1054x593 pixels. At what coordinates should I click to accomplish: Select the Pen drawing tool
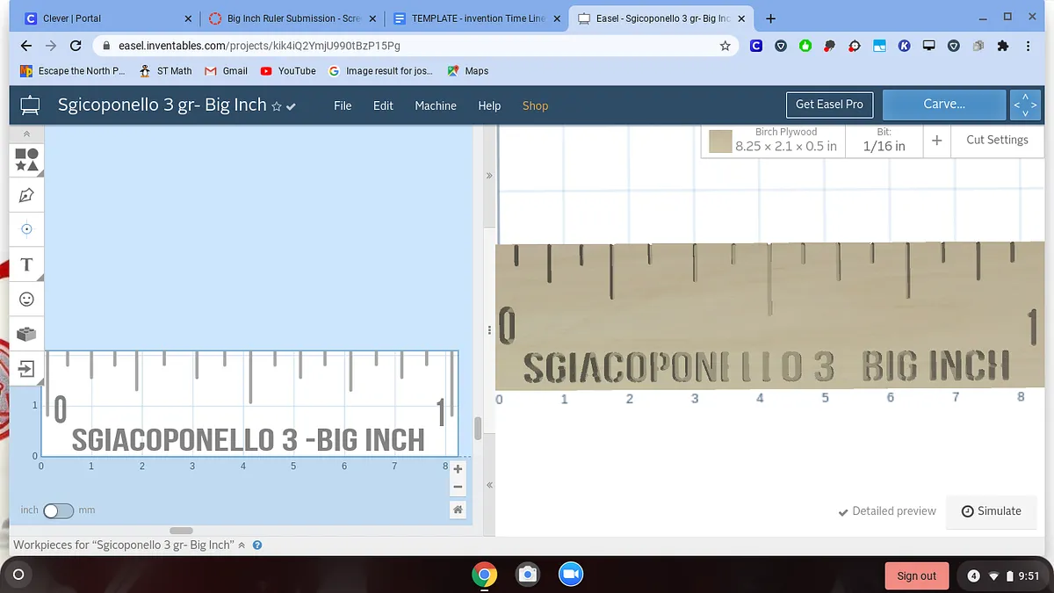[26, 195]
